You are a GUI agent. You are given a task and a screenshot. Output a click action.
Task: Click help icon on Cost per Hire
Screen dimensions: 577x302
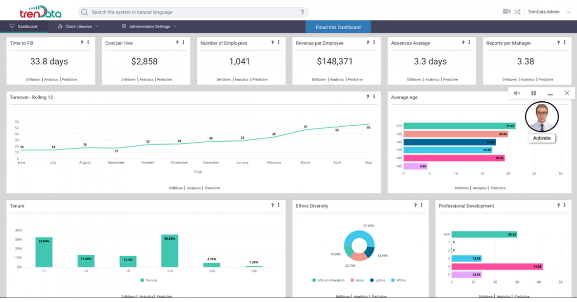(177, 43)
